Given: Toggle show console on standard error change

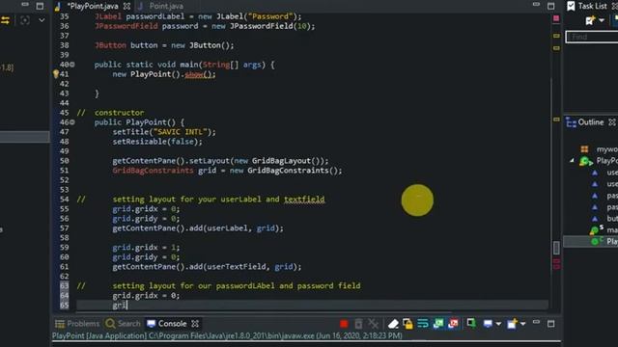Looking at the screenshot, I should (453, 324).
